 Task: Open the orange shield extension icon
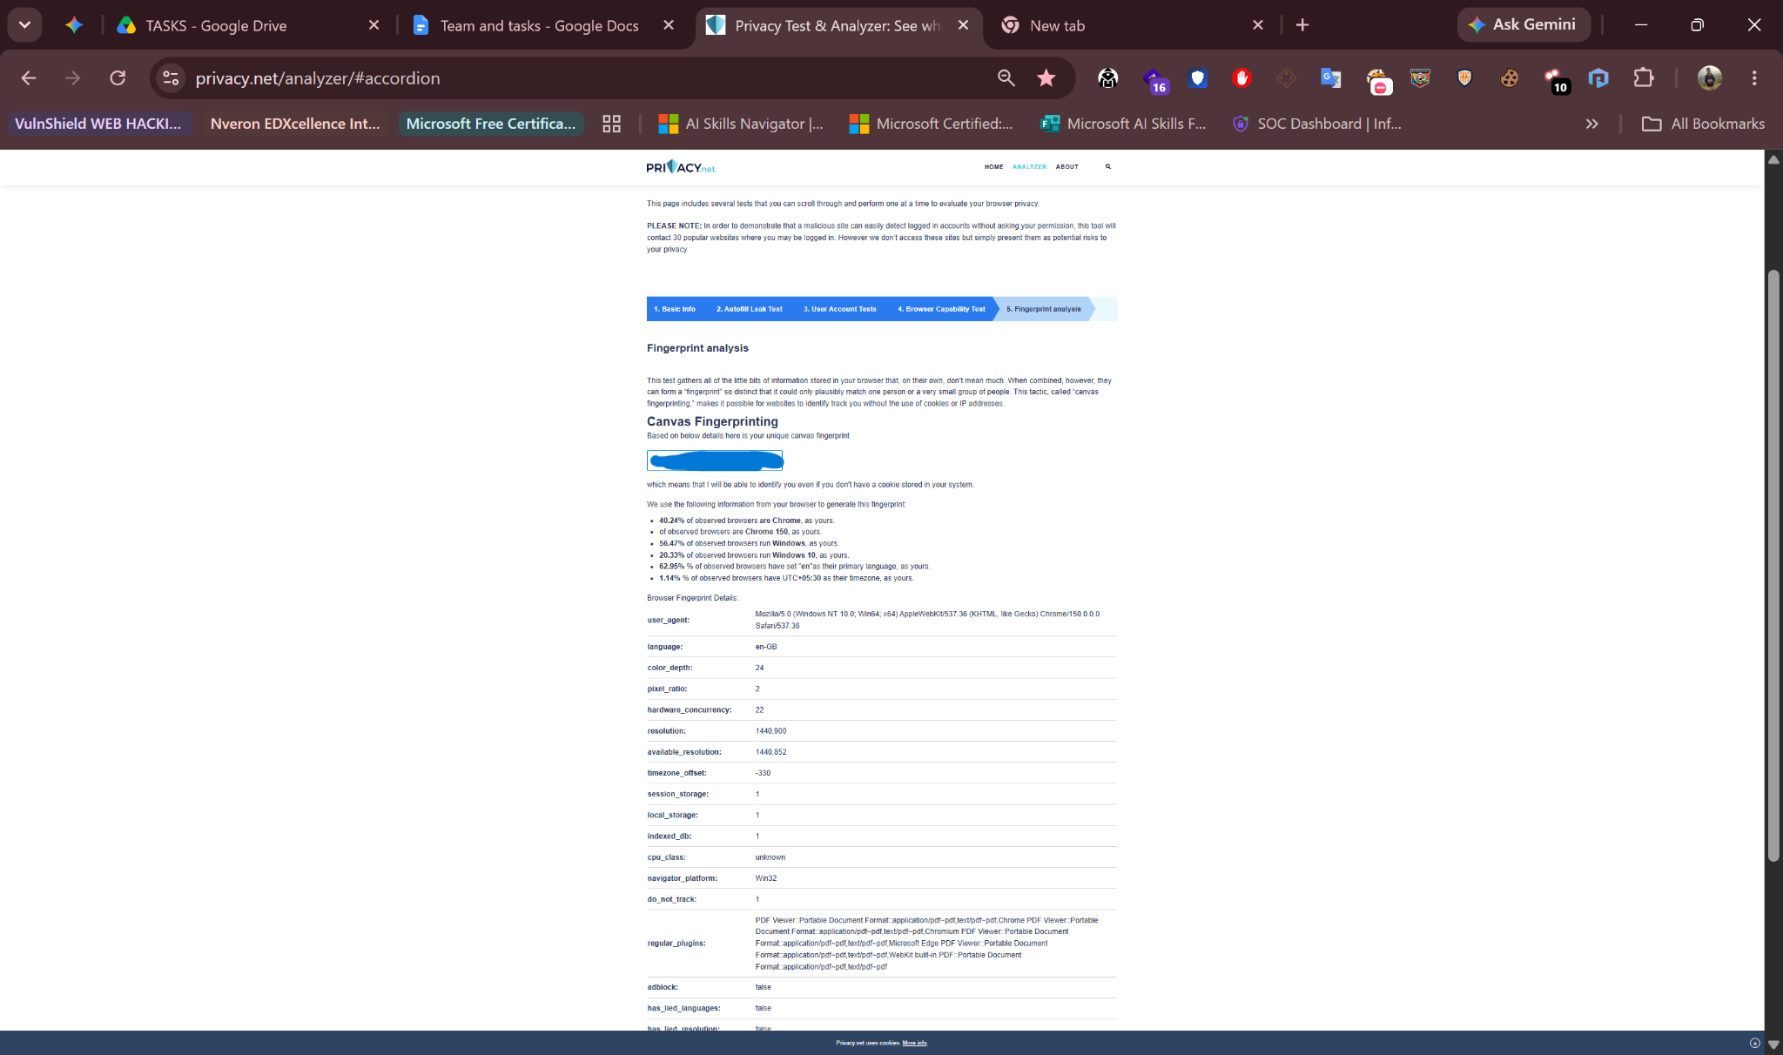click(1465, 78)
